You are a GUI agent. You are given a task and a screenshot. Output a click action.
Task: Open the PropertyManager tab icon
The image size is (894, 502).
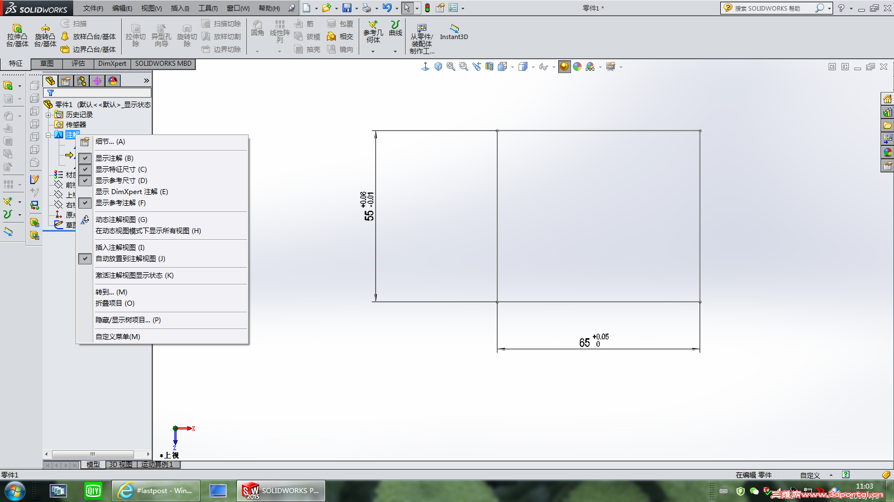point(66,81)
